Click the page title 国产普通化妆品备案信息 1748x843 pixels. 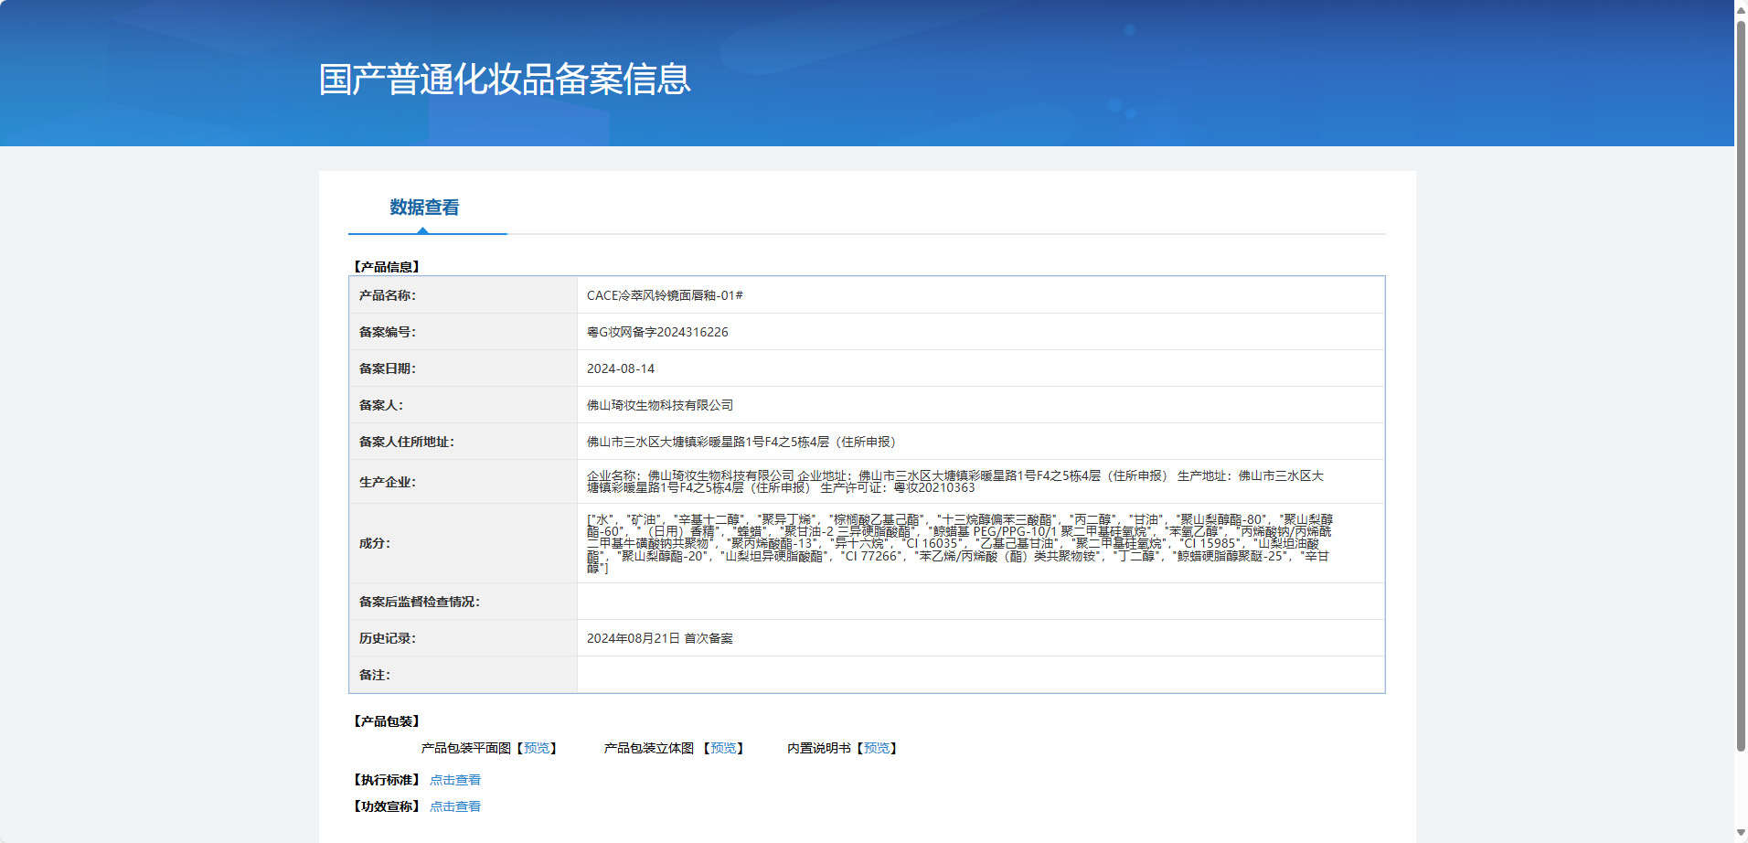[x=505, y=80]
